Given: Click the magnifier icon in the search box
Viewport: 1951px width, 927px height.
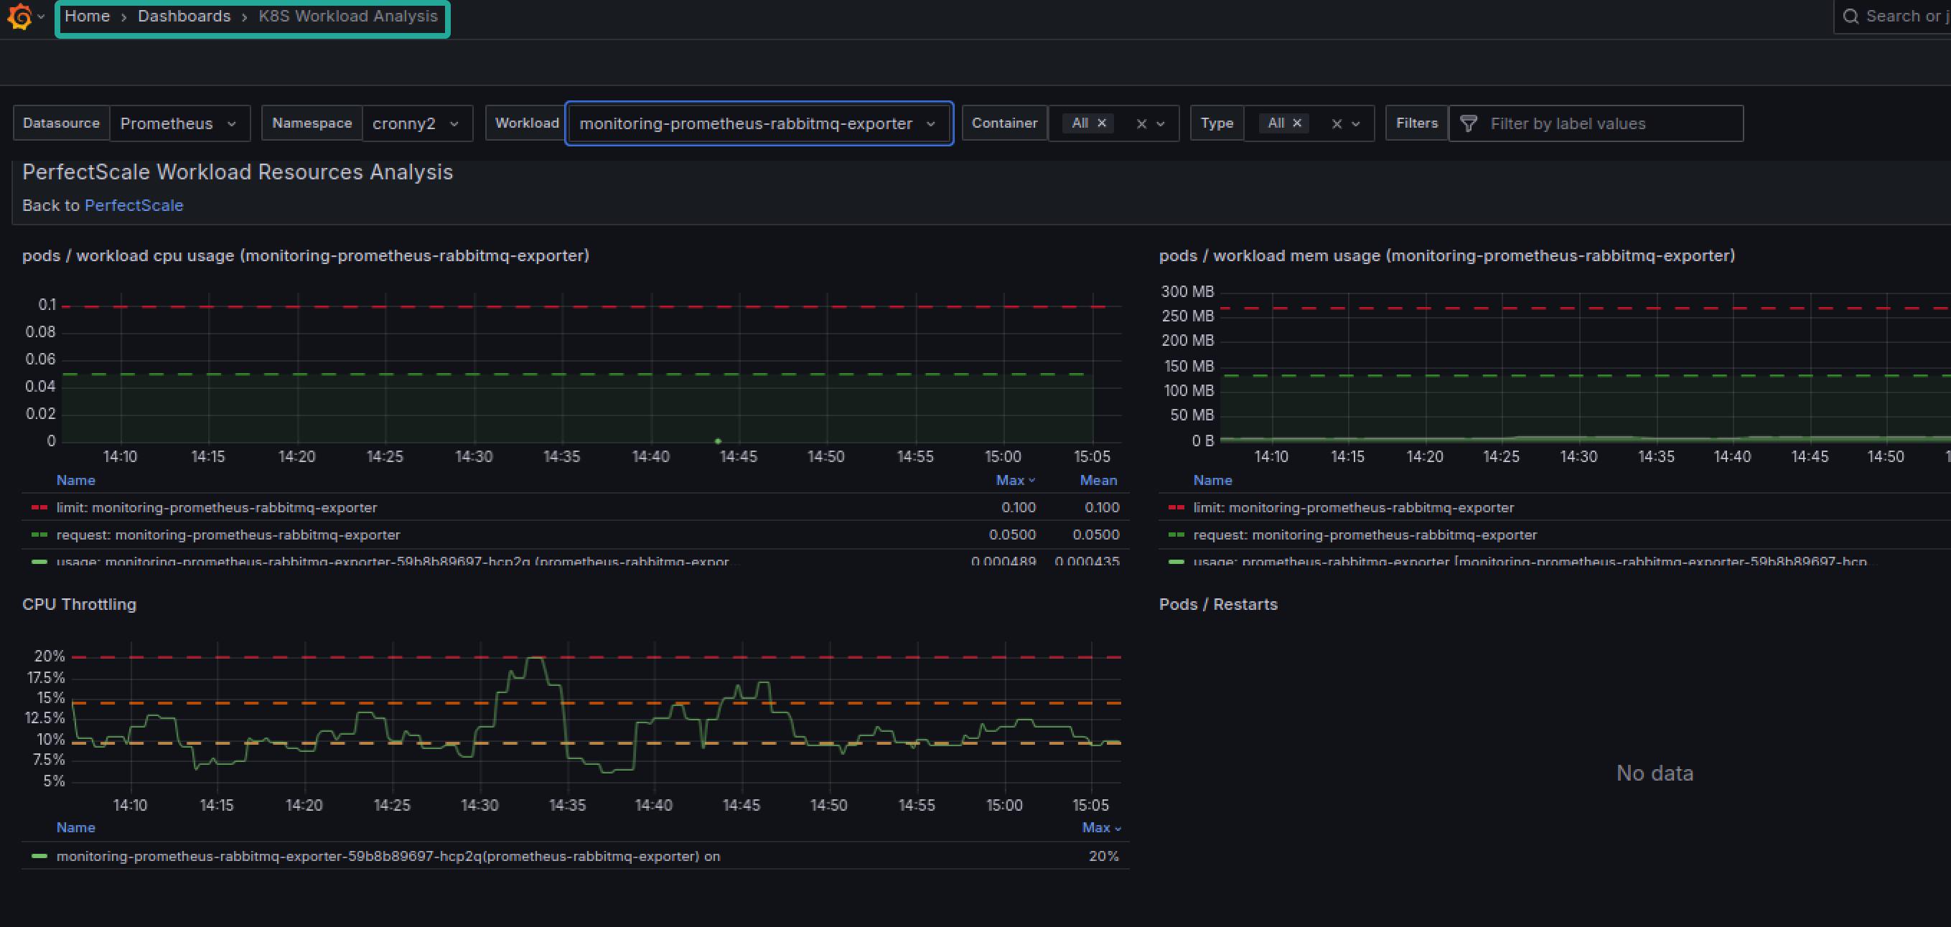Looking at the screenshot, I should (1851, 17).
